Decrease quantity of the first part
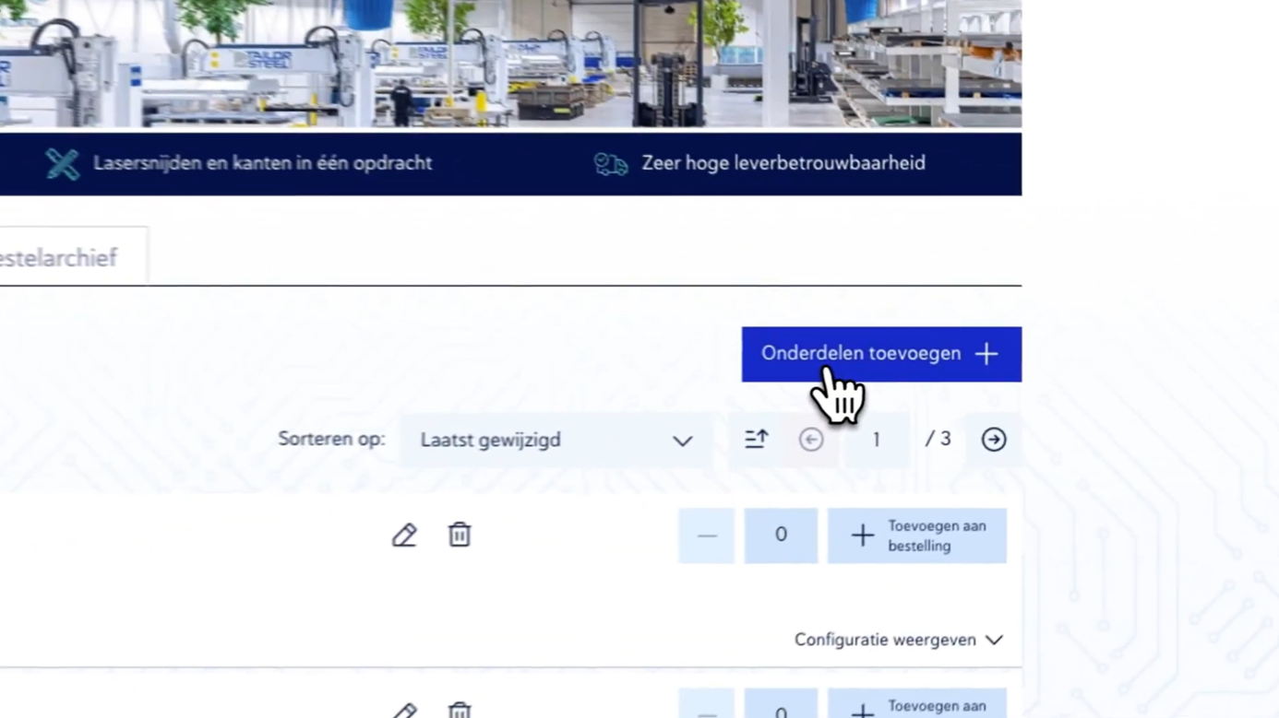The width and height of the screenshot is (1279, 718). 707,536
